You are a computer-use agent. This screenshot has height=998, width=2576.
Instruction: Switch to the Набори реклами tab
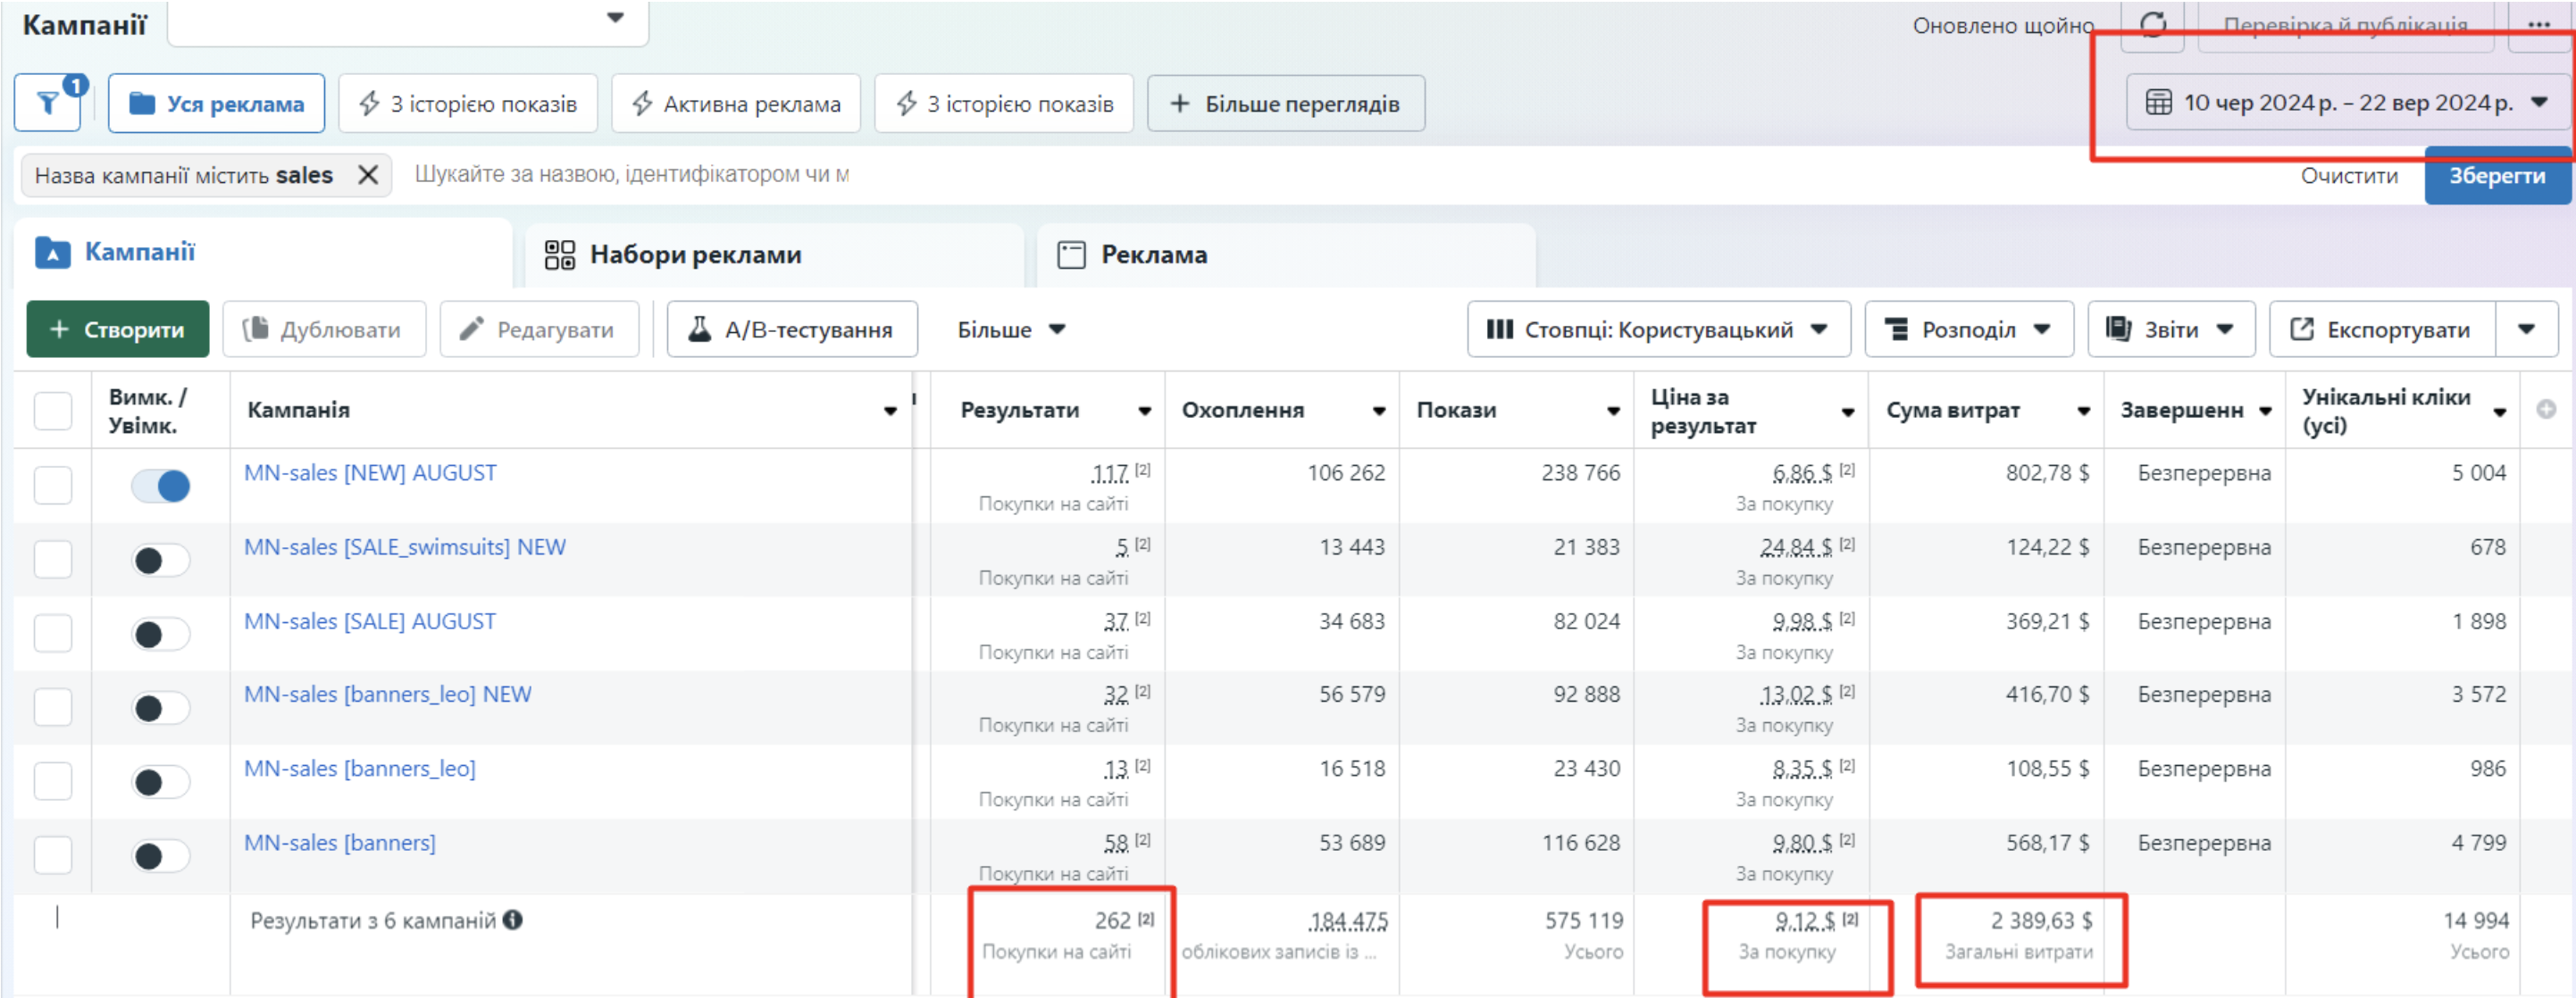pos(774,254)
